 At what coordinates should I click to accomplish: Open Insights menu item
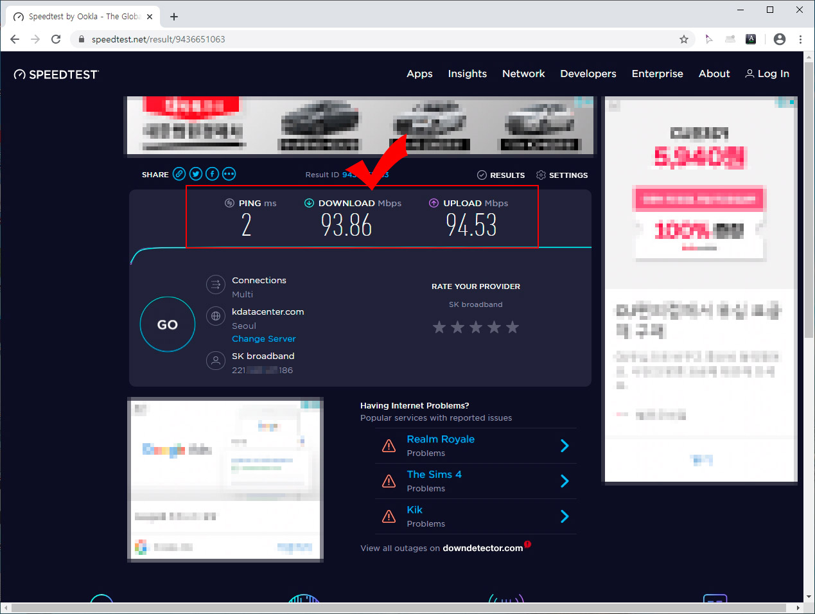468,74
